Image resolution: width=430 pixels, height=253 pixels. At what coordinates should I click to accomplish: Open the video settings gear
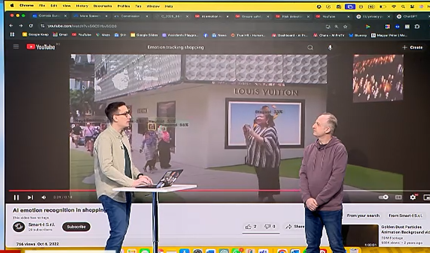pos(413,197)
